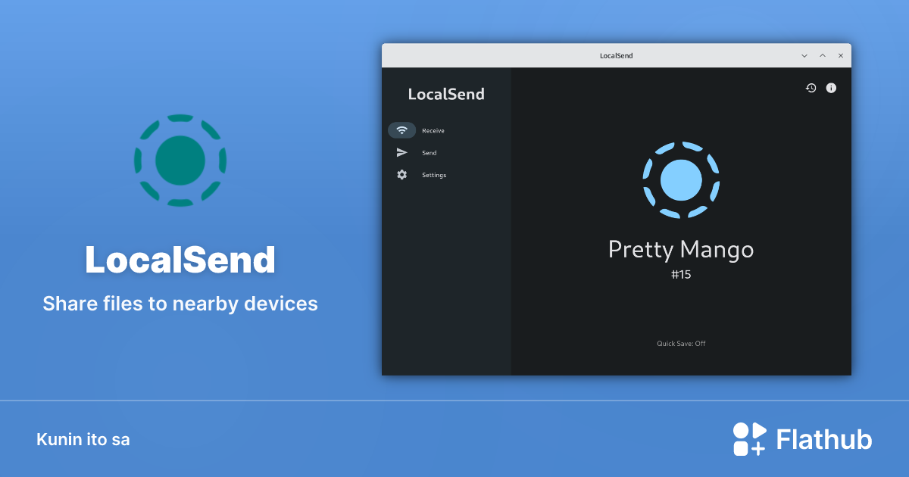Click the green LocalSend logo artwork
Image resolution: width=909 pixels, height=477 pixels.
[180, 160]
